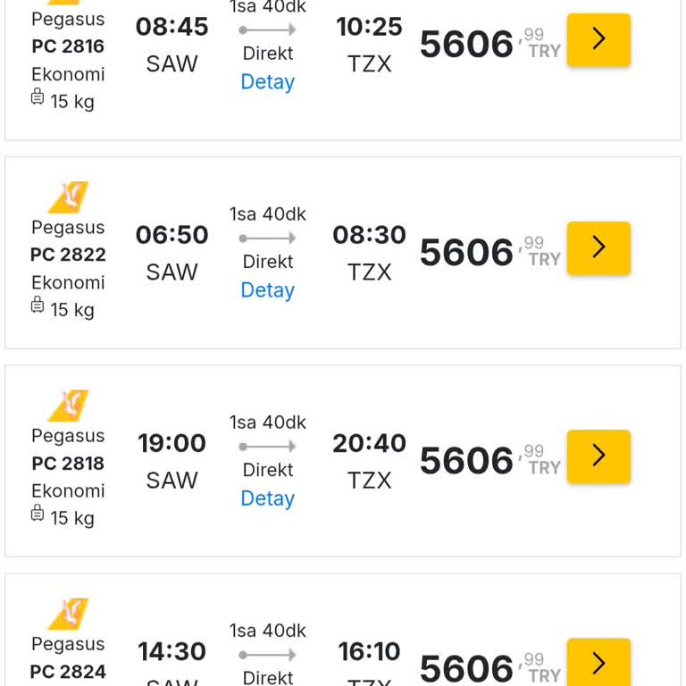The height and width of the screenshot is (686, 686).
Task: Click flight number PC 2818
Action: [68, 463]
